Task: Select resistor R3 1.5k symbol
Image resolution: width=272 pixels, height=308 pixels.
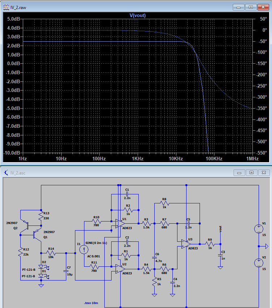Action: click(x=146, y=224)
